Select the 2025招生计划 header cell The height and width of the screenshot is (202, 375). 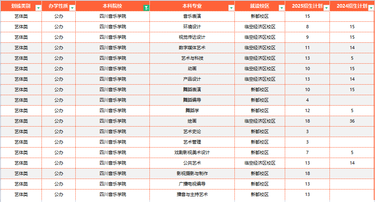[307, 6]
